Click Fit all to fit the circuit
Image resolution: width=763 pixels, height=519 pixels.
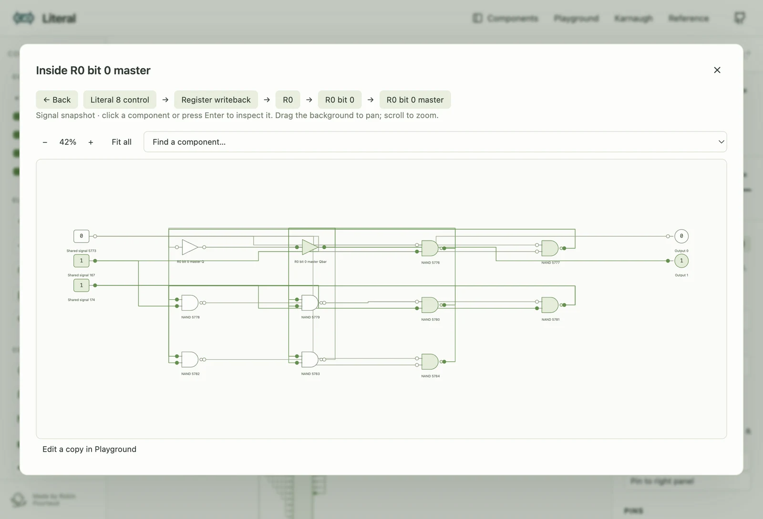click(x=122, y=142)
